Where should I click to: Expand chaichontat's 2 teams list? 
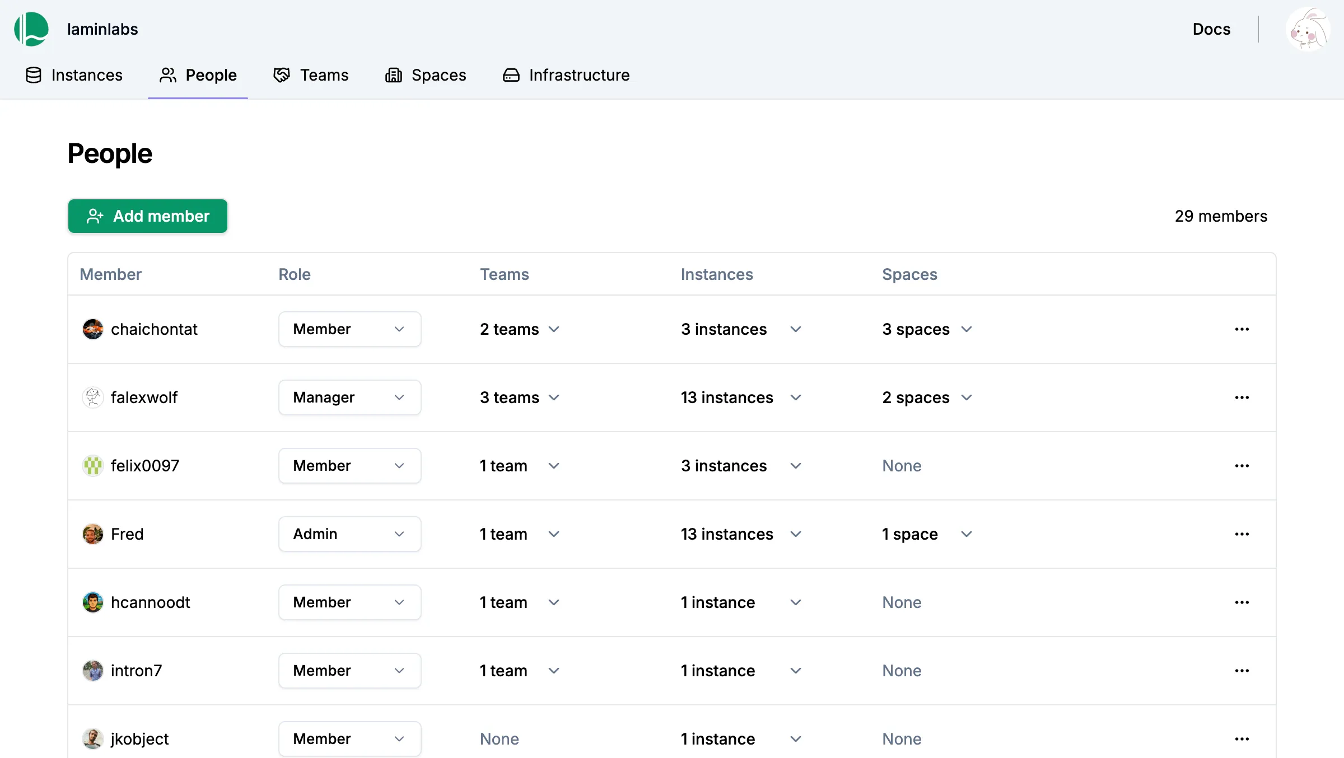[520, 329]
